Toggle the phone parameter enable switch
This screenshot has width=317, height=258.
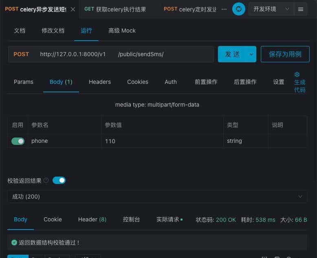pos(18,141)
